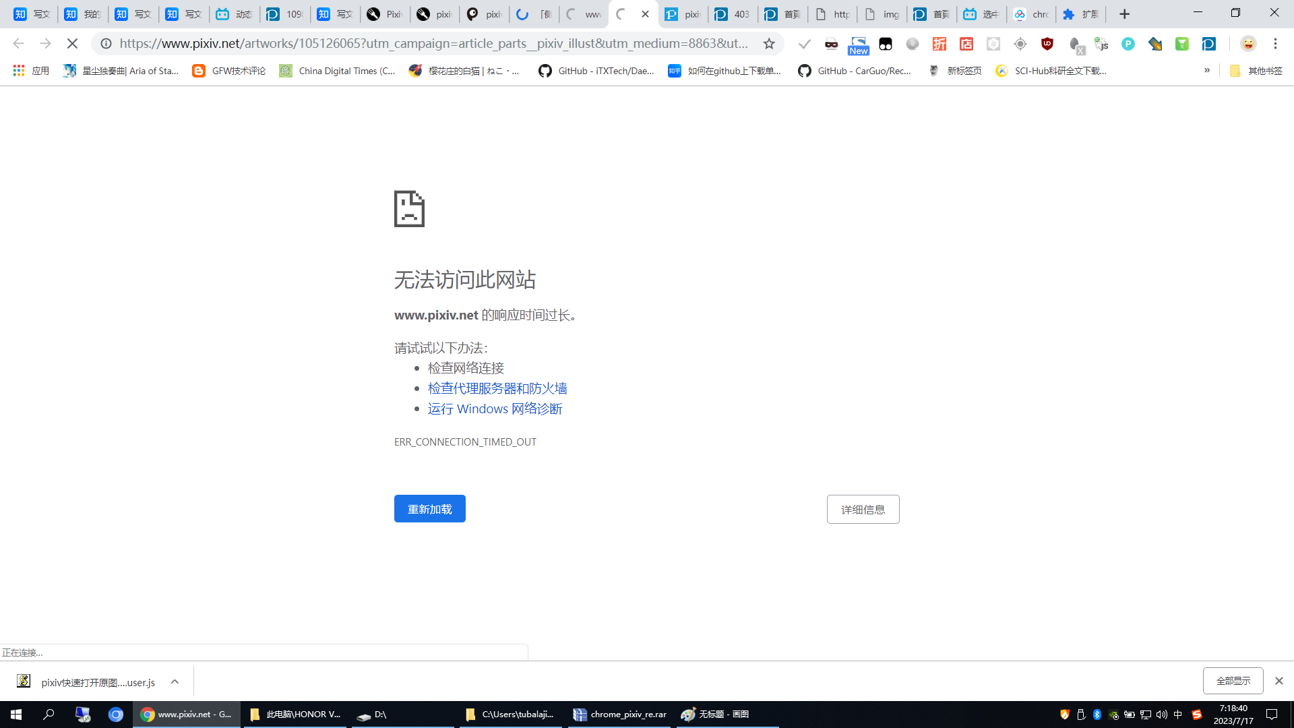This screenshot has width=1294, height=728.
Task: Open the Apps shortcut in bookmarks bar
Action: click(31, 71)
